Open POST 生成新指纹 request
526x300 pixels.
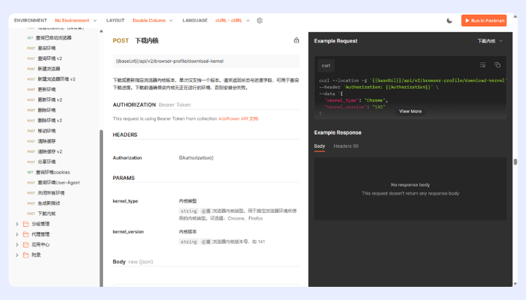(x=44, y=203)
